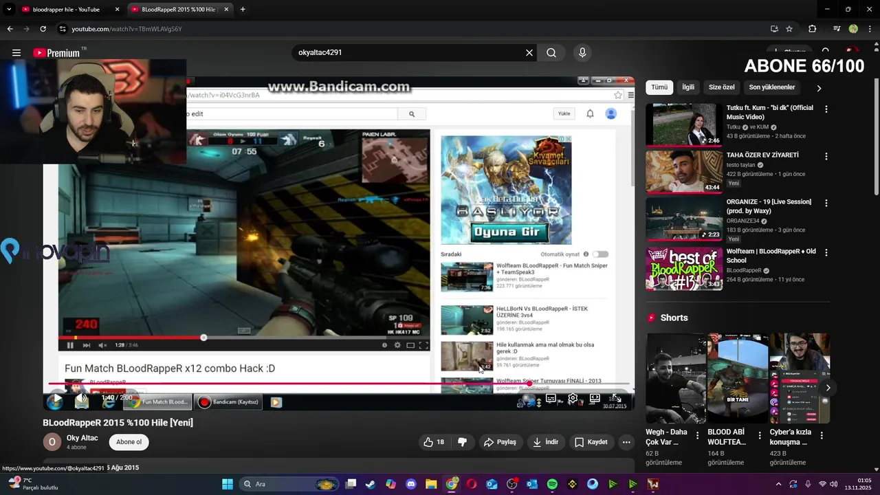Select the İlgili filter chip
The width and height of the screenshot is (880, 495).
pyautogui.click(x=688, y=87)
